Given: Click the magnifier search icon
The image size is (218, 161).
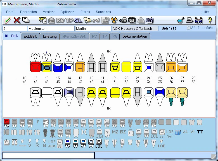Looking at the screenshot, I should point(181,20).
